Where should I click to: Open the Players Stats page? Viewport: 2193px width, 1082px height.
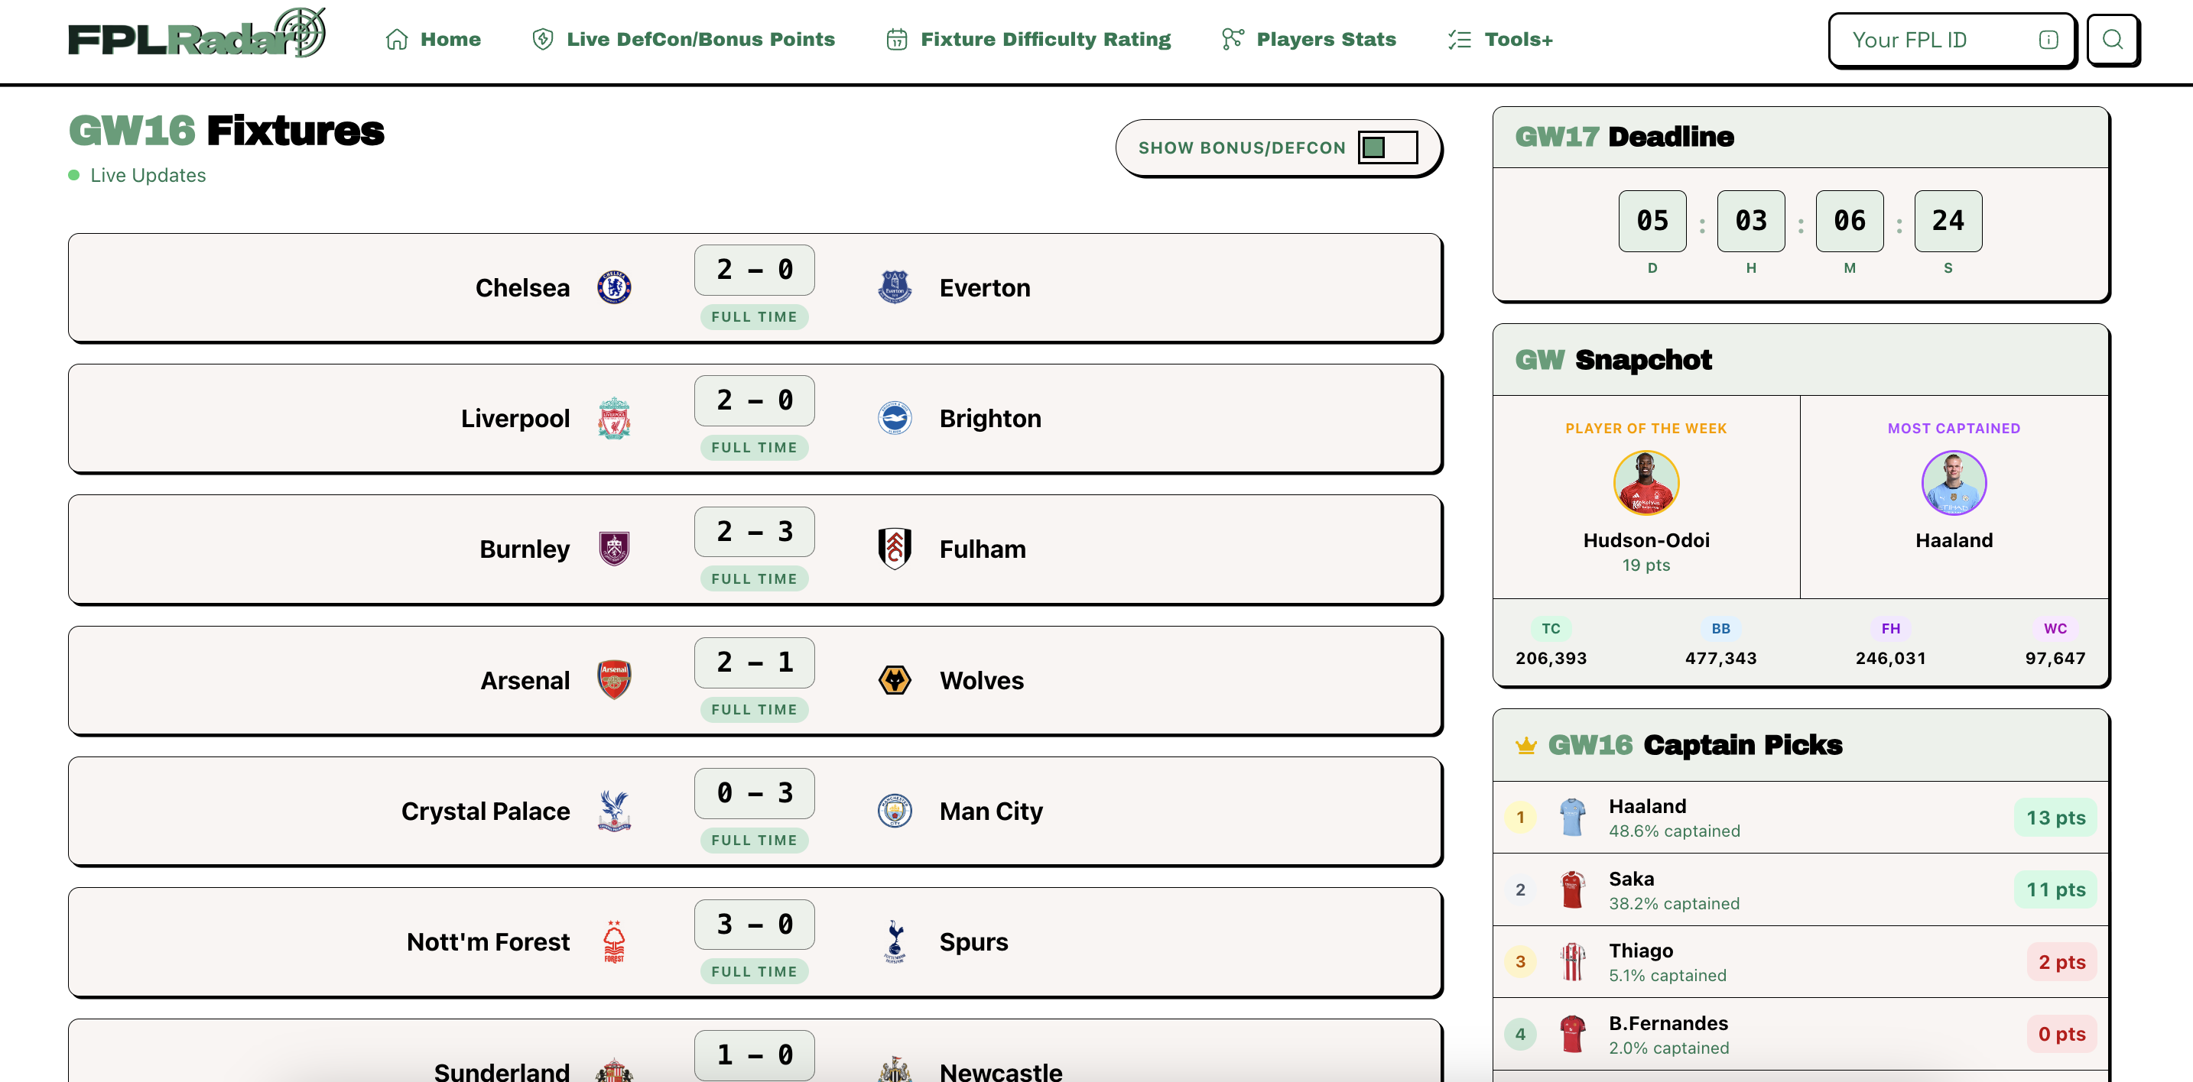[1308, 39]
